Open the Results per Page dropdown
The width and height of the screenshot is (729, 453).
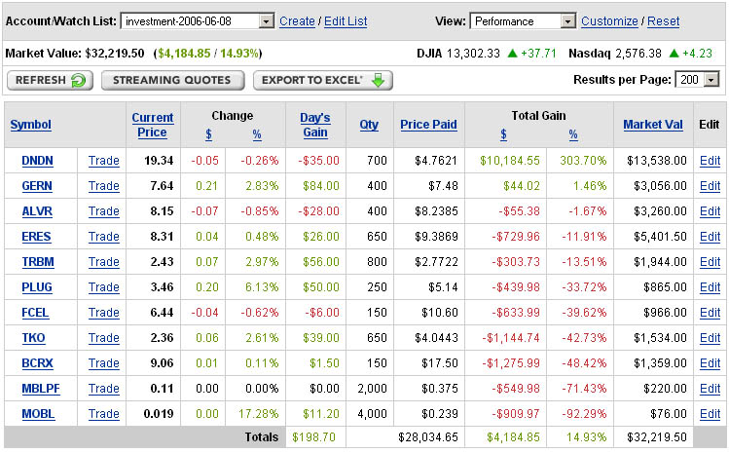click(x=711, y=80)
